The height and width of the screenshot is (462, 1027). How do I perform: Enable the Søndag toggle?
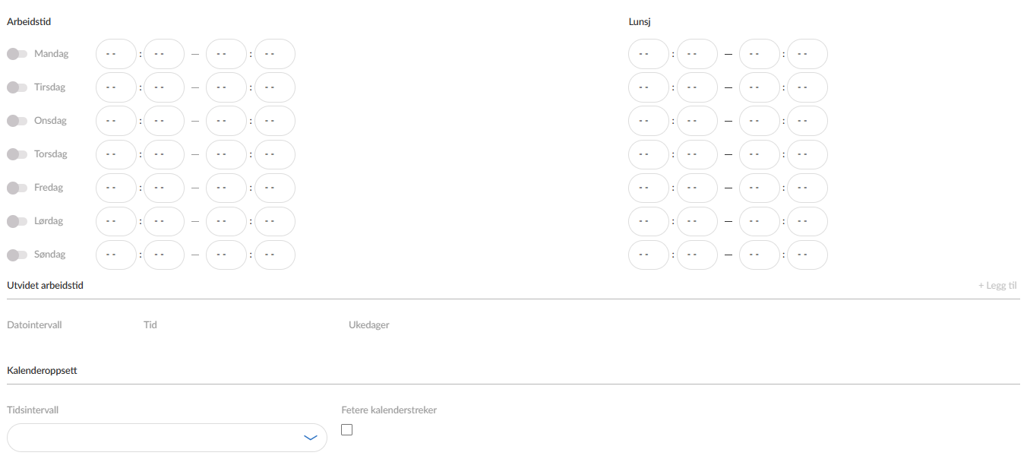(x=17, y=255)
